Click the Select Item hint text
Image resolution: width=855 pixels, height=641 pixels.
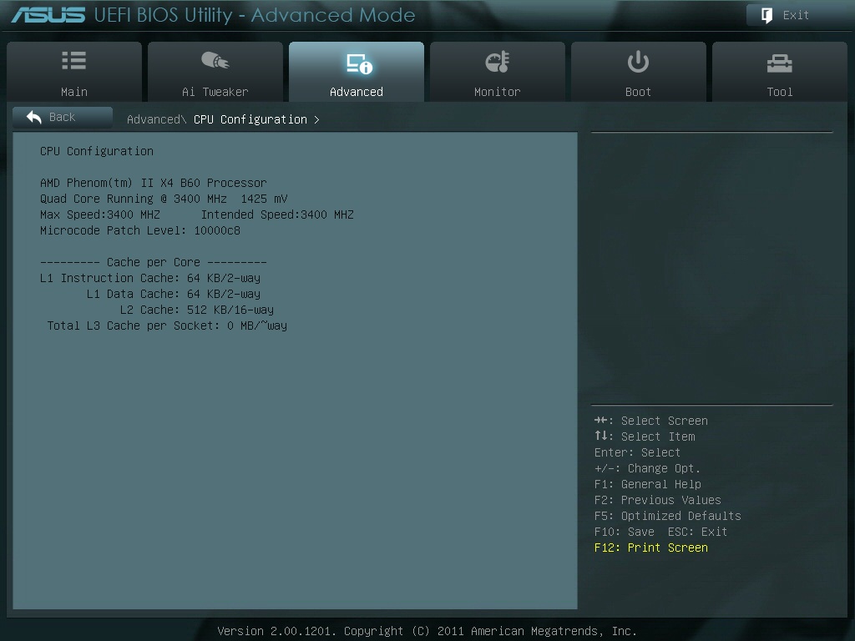[x=645, y=437]
